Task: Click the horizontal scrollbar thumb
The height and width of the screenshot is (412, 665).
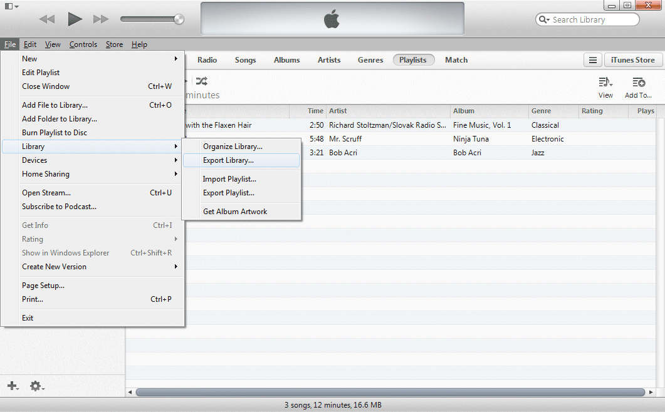Action: pyautogui.click(x=390, y=392)
